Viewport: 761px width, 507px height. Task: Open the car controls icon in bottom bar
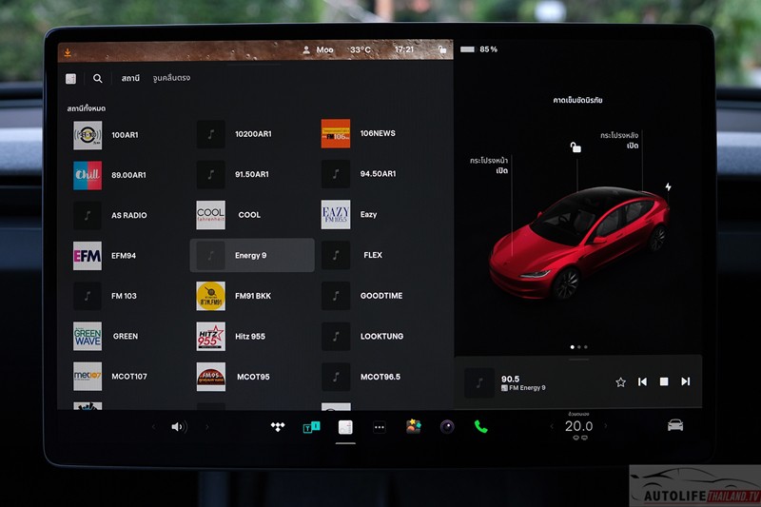(x=675, y=425)
